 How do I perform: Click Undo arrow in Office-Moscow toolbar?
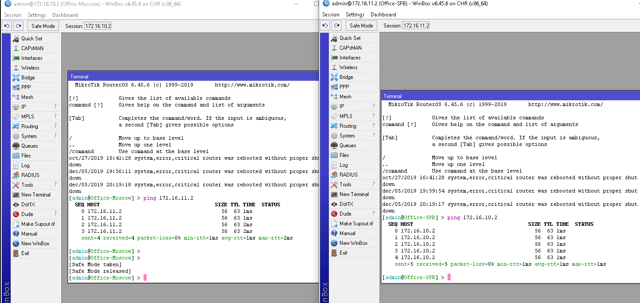pos(7,26)
